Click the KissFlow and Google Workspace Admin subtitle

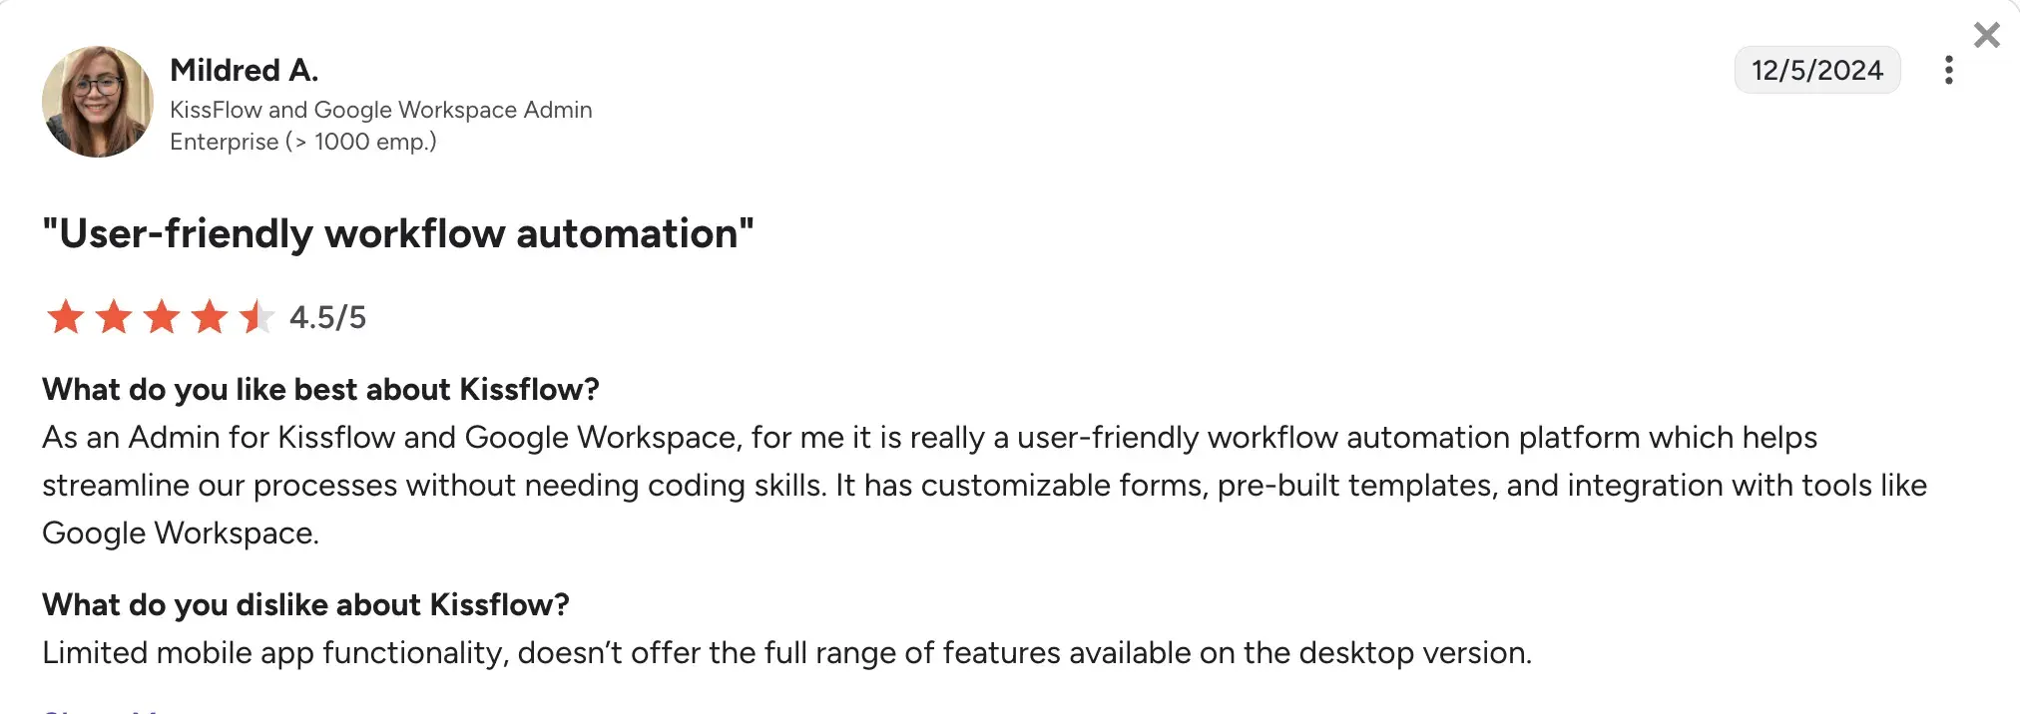[381, 110]
